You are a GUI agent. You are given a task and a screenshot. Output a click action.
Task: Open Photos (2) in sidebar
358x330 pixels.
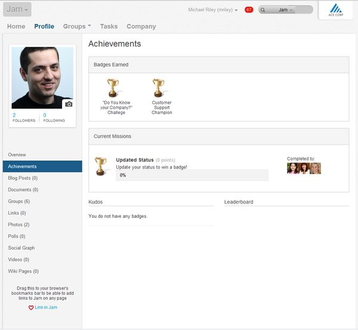tap(42, 224)
